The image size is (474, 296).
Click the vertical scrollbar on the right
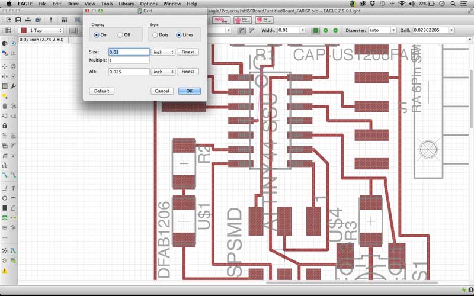coord(471,98)
